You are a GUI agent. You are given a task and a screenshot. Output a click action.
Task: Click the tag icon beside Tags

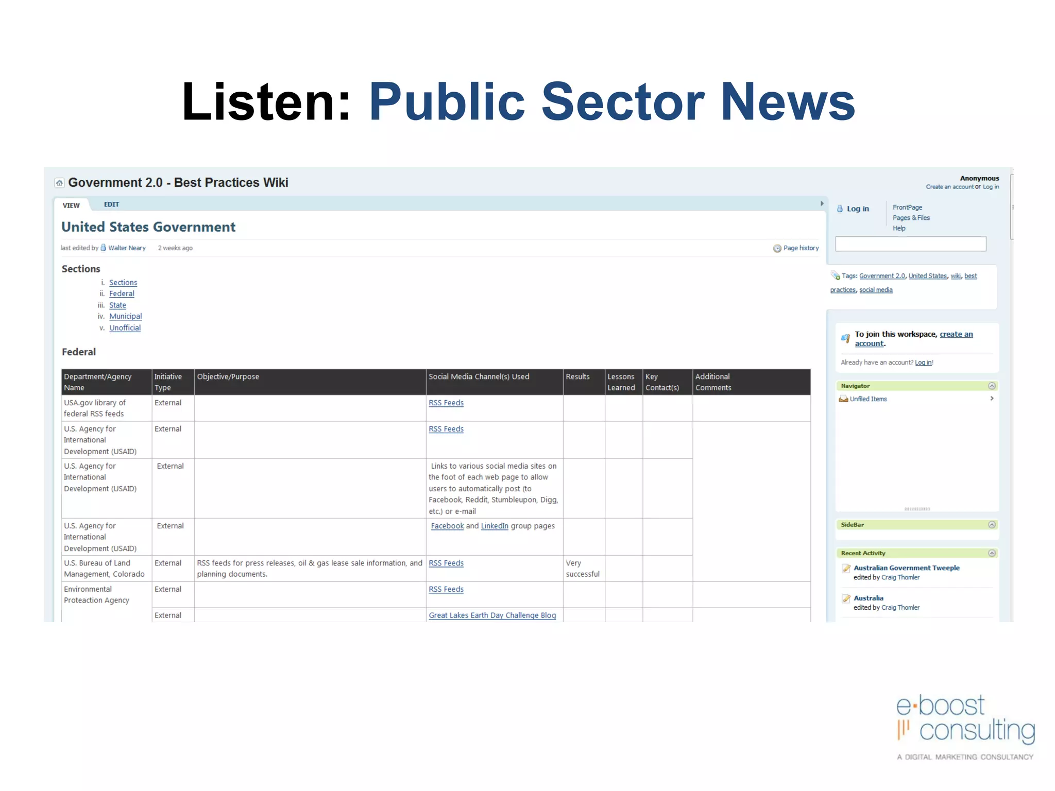tap(835, 276)
